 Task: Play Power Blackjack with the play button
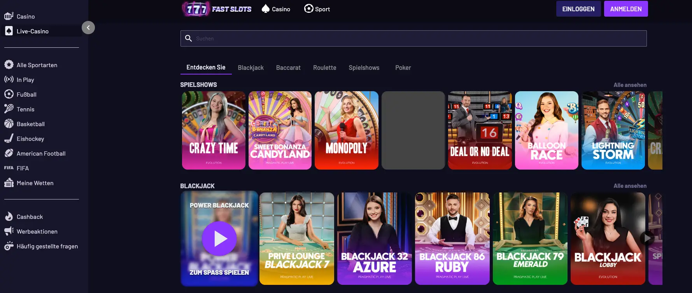(219, 238)
